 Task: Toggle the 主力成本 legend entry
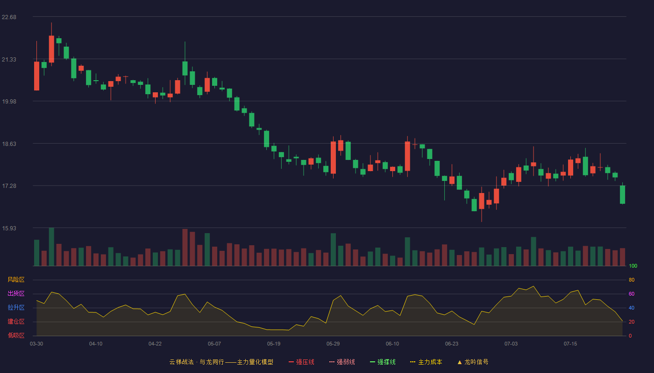[x=426, y=362]
